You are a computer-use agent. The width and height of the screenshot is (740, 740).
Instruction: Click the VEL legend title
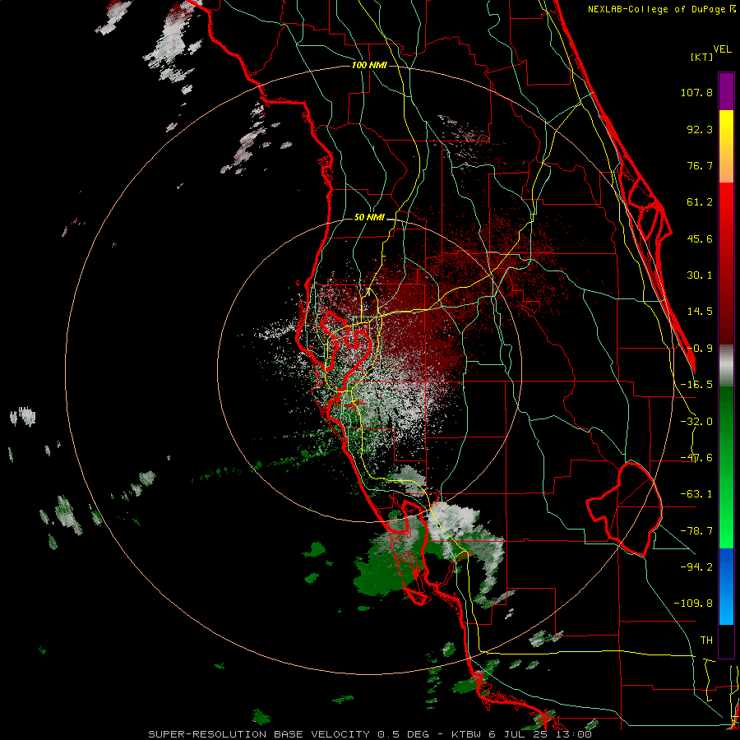pyautogui.click(x=722, y=49)
